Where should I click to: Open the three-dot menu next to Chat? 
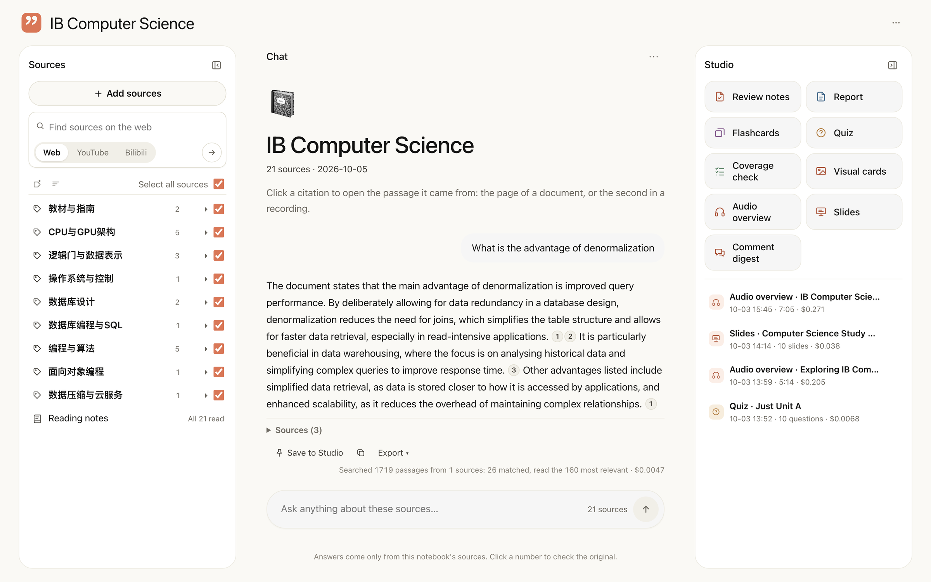pyautogui.click(x=653, y=57)
